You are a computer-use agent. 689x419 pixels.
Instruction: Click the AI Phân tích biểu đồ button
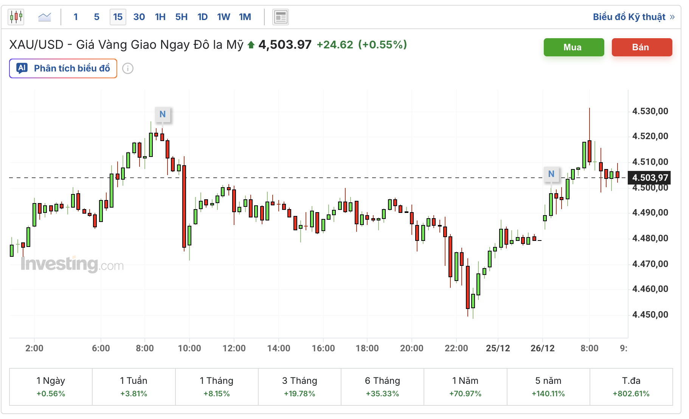[x=63, y=68]
